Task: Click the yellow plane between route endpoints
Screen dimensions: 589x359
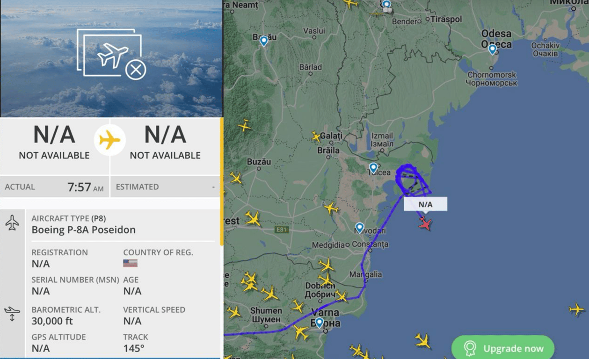Action: point(110,140)
